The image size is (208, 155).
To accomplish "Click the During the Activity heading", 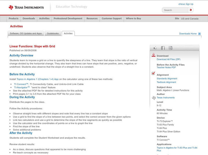I will (x=22, y=97).
